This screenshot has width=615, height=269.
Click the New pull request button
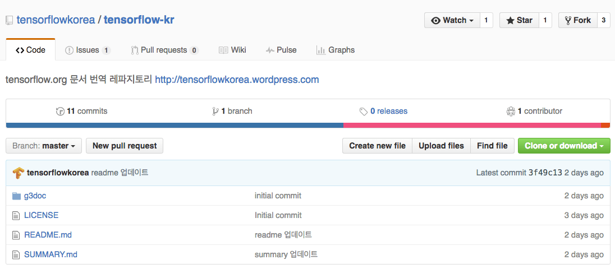125,146
